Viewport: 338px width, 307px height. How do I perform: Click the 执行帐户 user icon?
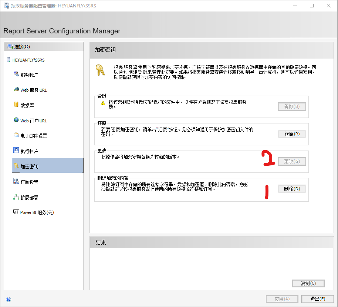[x=16, y=150]
